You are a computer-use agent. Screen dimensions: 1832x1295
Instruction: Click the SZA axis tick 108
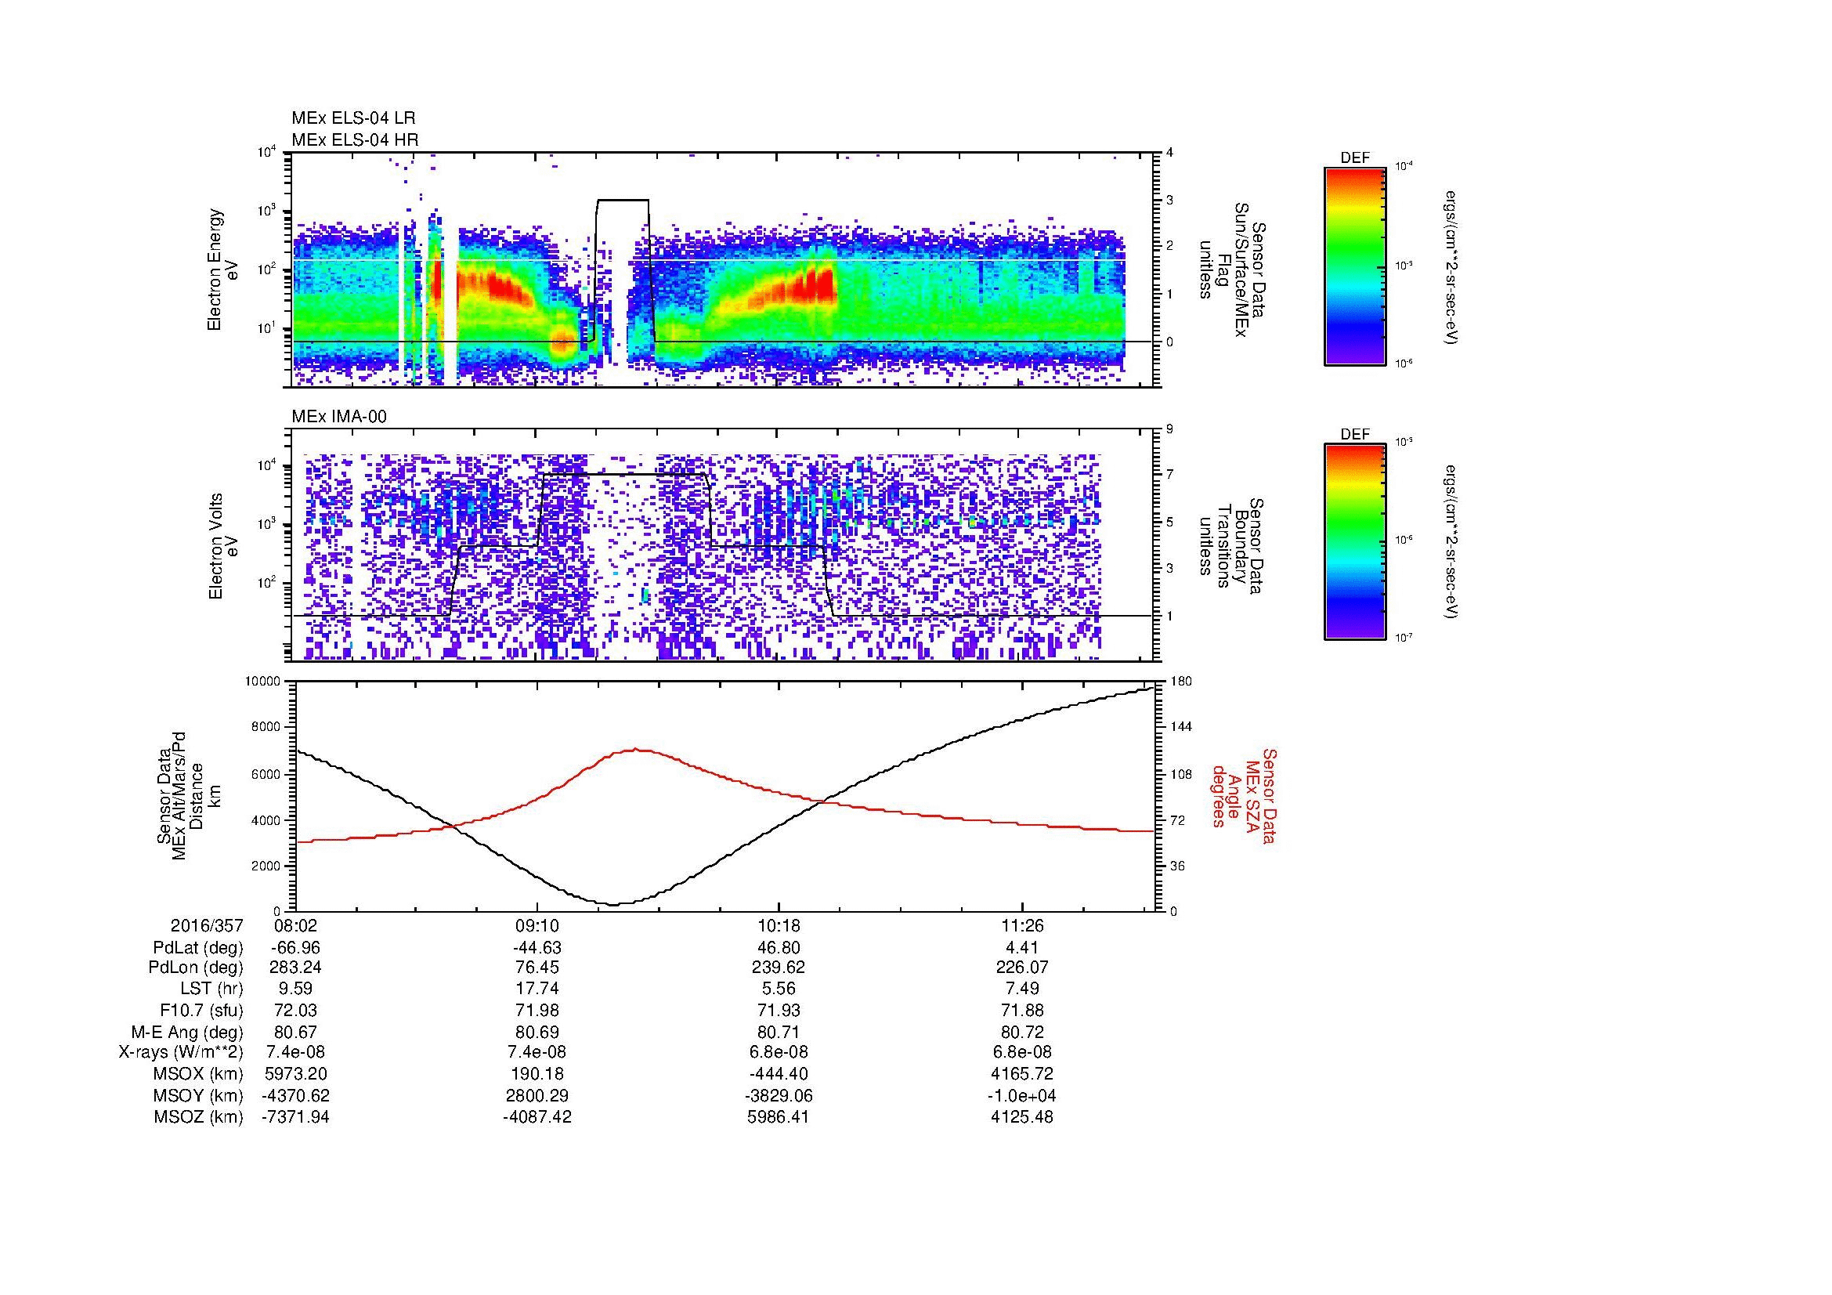coord(1180,773)
